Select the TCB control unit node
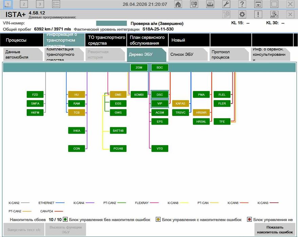This screenshot has height=237, width=298. tap(77, 112)
